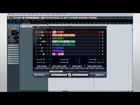Click LoopMash tempo value field
This screenshot has height=105, width=140.
click(x=57, y=75)
